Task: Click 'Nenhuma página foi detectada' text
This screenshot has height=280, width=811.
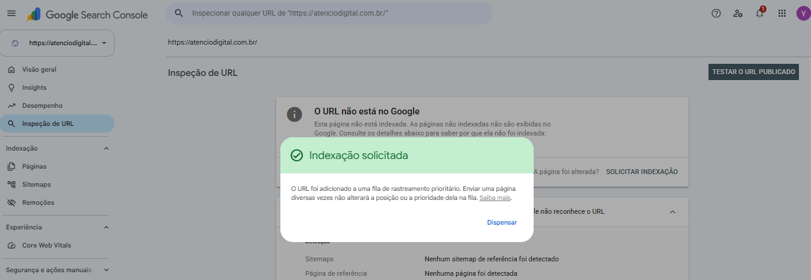Action: click(471, 273)
